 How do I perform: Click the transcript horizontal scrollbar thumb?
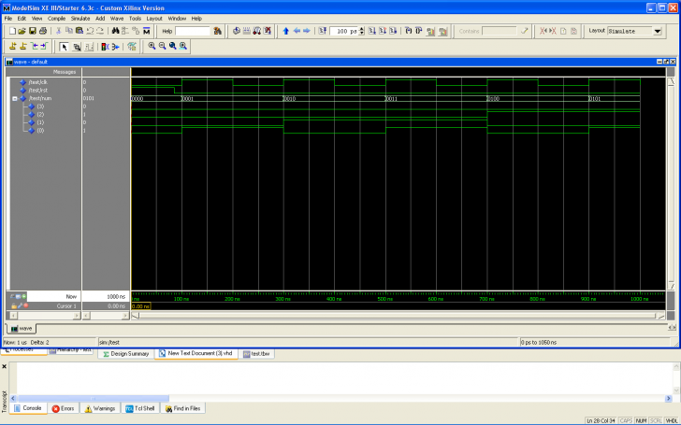pos(94,398)
